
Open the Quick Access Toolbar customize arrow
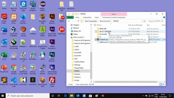pos(78,14)
